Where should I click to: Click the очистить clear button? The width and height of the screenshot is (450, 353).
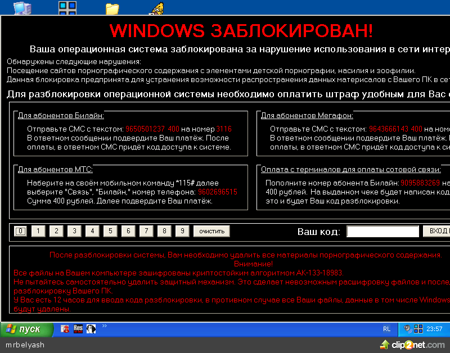click(x=212, y=231)
